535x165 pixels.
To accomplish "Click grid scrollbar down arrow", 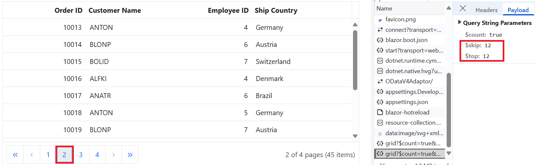I will [355, 136].
